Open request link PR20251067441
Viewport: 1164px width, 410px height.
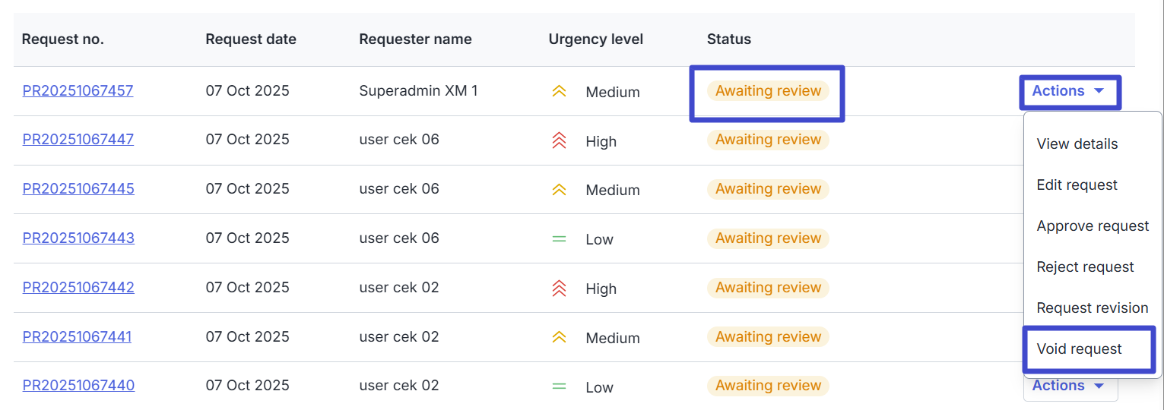[77, 336]
